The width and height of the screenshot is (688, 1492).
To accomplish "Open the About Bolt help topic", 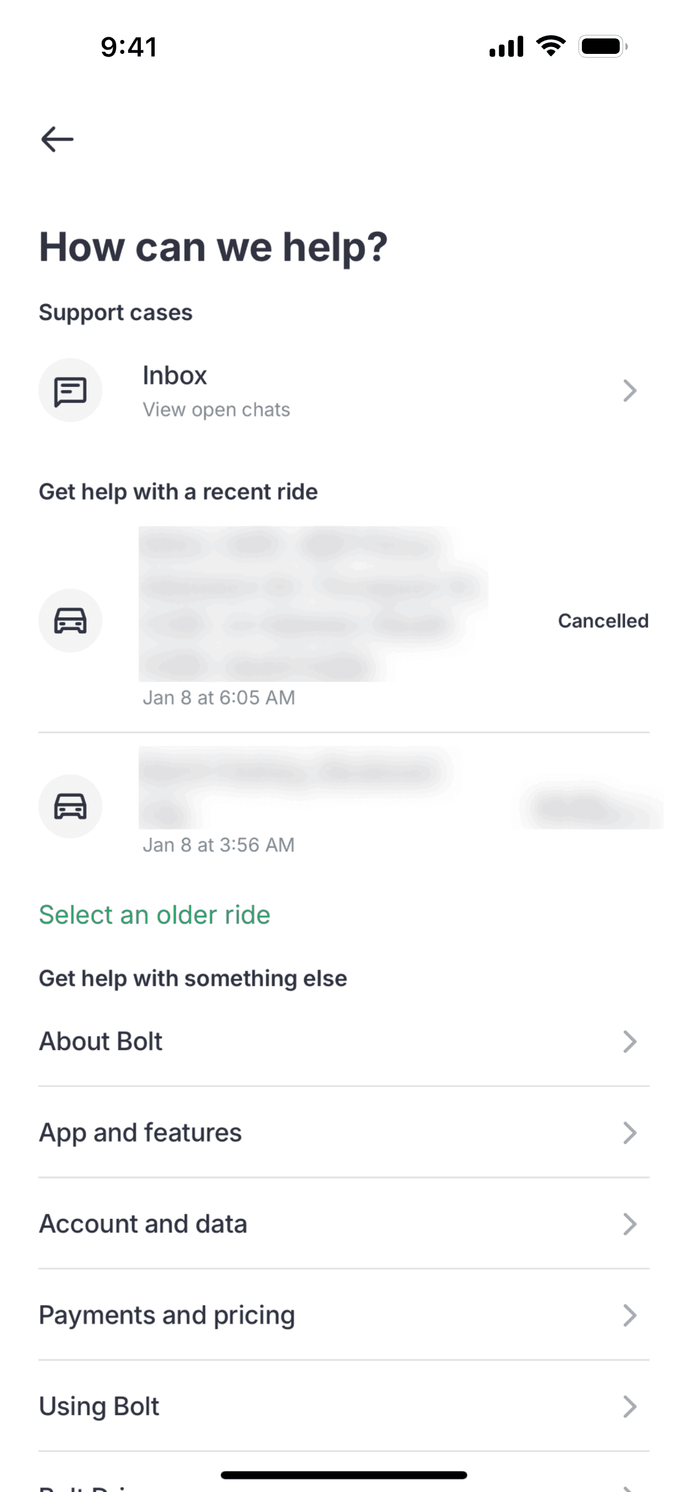I will (101, 1042).
